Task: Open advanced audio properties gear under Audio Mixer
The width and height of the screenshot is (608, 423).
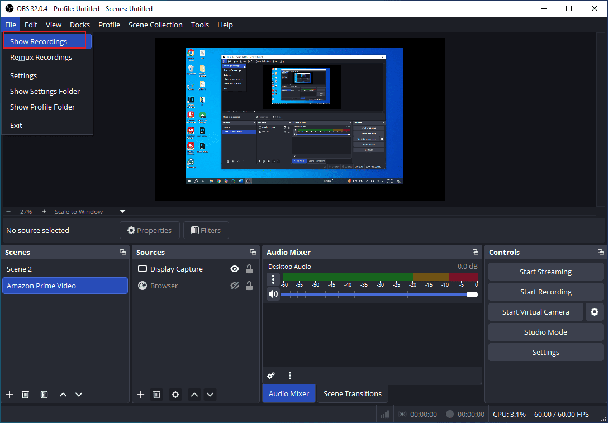Action: 271,376
